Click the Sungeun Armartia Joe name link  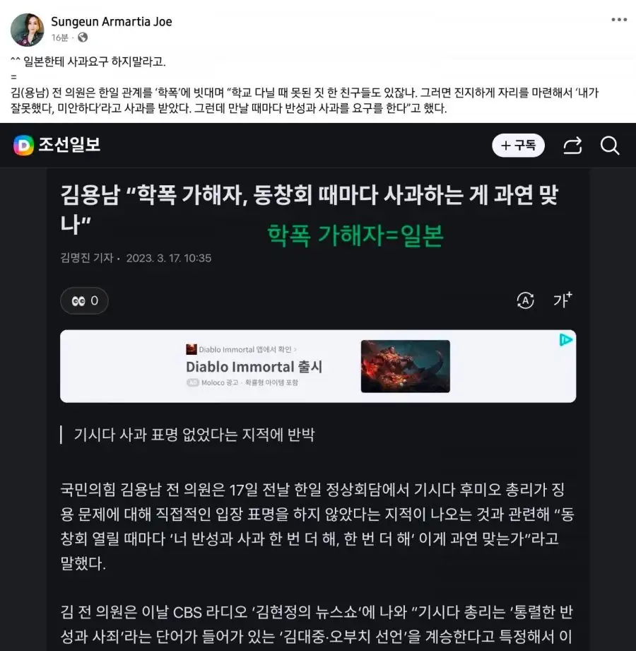pos(111,22)
